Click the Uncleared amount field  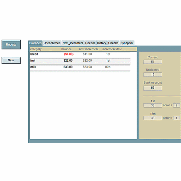click(x=153, y=75)
